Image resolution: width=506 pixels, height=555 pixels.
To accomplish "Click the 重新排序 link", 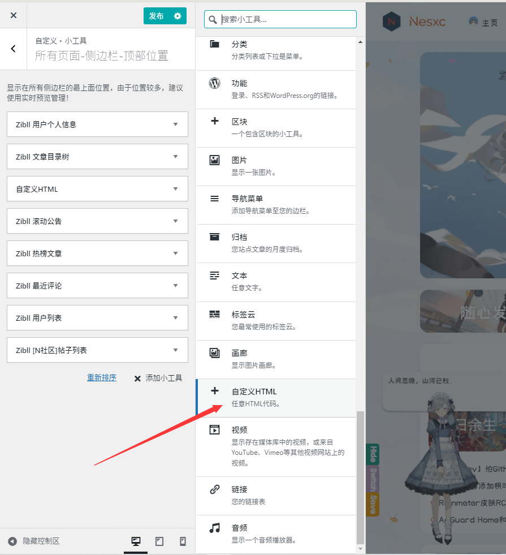I will (102, 378).
